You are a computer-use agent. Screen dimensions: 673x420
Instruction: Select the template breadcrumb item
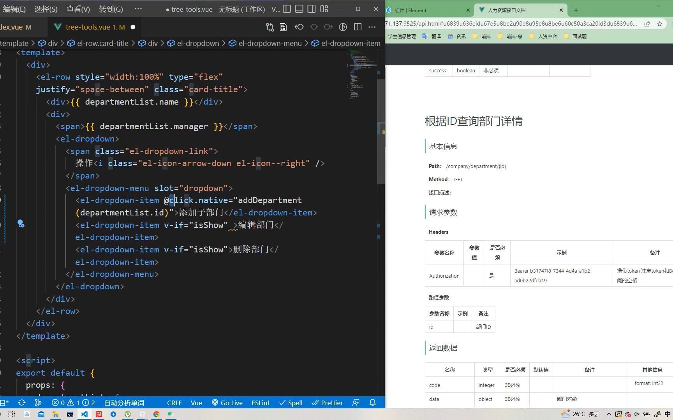(14, 43)
